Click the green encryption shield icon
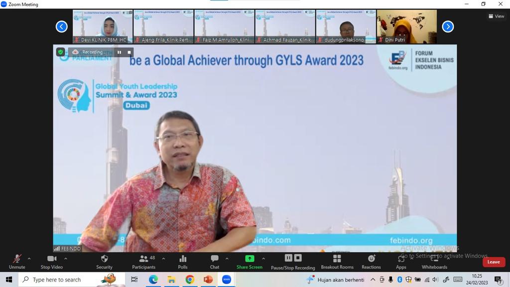This screenshot has width=510, height=287. click(x=60, y=52)
